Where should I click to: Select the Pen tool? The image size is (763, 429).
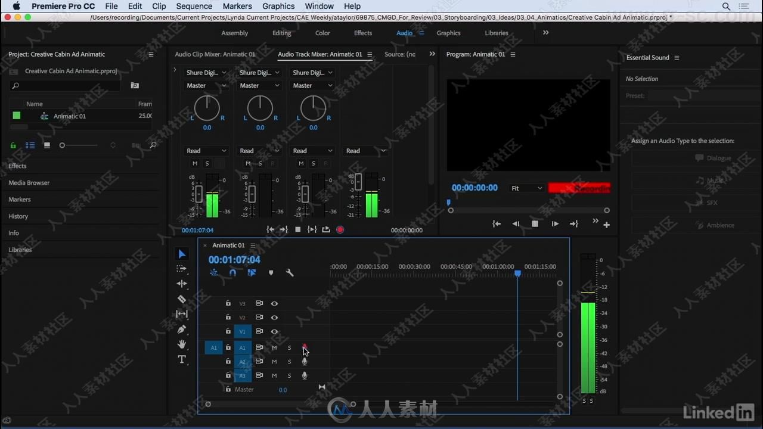[182, 329]
